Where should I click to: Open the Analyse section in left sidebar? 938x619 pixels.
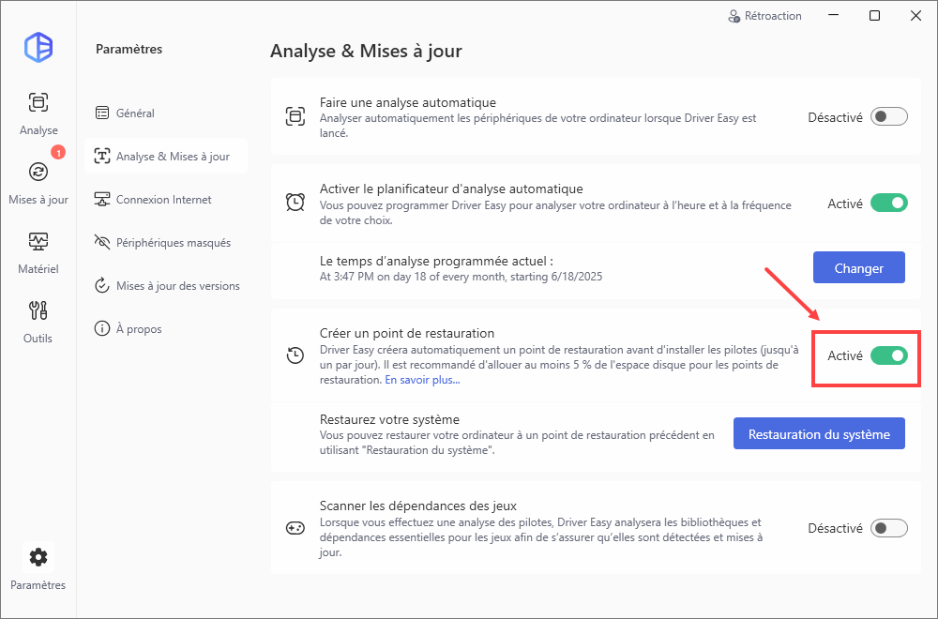[x=38, y=113]
